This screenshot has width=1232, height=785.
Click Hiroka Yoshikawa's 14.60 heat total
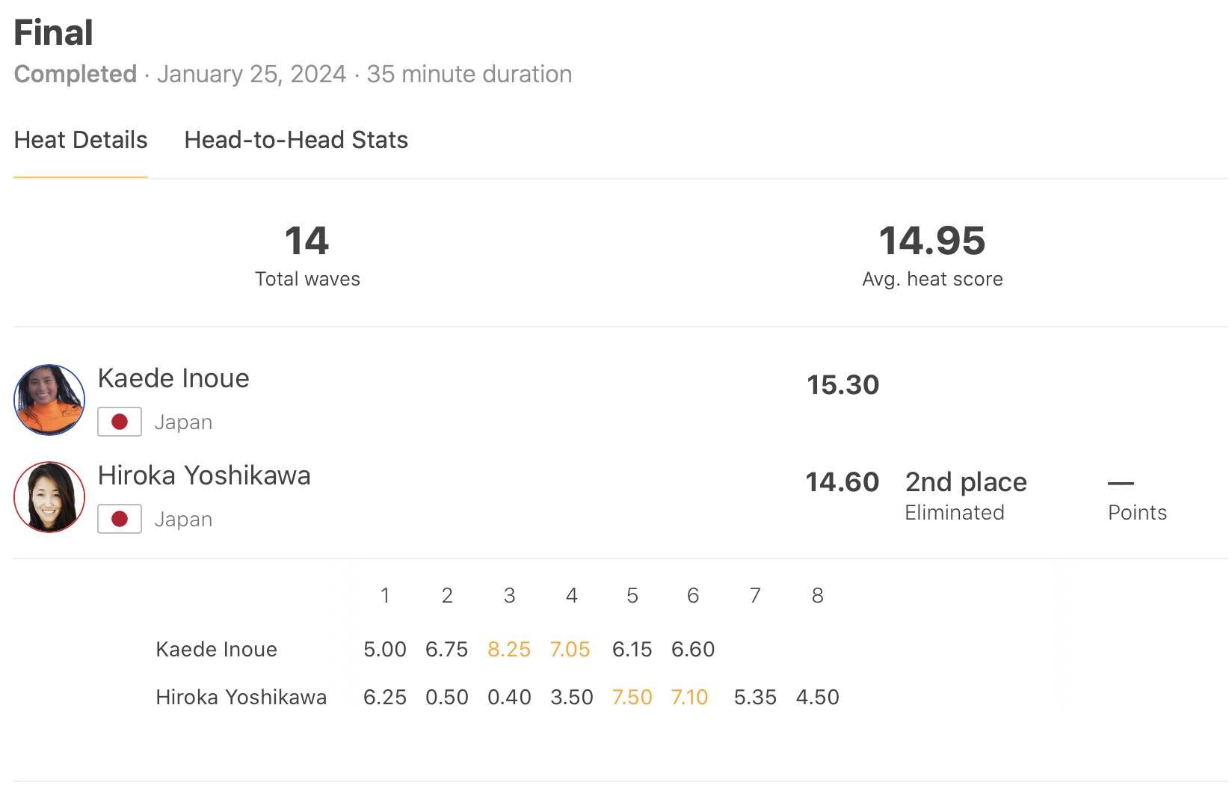[x=842, y=482]
